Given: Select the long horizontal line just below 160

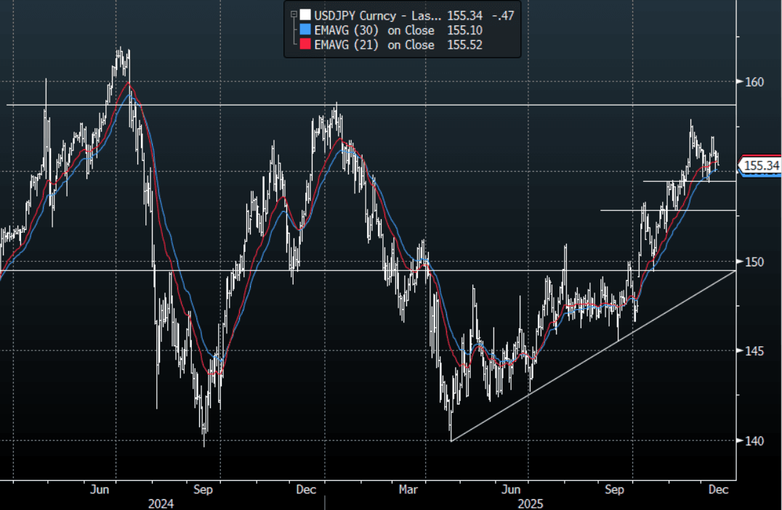Looking at the screenshot, I should [371, 105].
